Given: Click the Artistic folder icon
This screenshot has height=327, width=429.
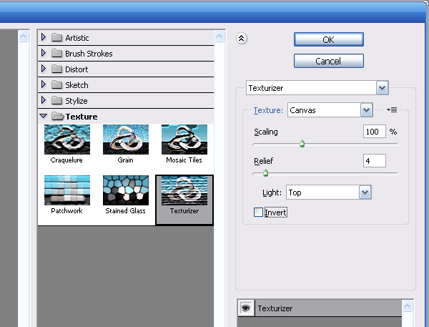Looking at the screenshot, I should point(56,37).
